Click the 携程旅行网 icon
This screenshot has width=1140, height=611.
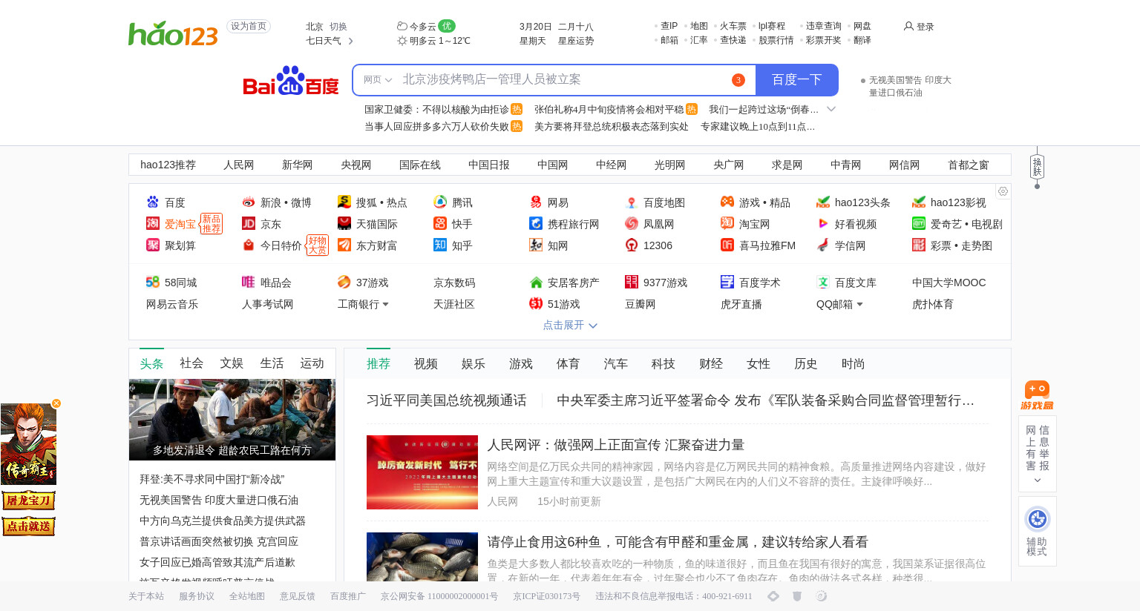point(536,223)
